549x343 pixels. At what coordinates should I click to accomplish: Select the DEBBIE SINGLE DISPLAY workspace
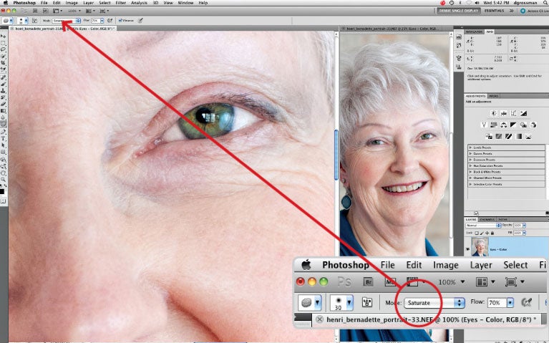click(459, 11)
